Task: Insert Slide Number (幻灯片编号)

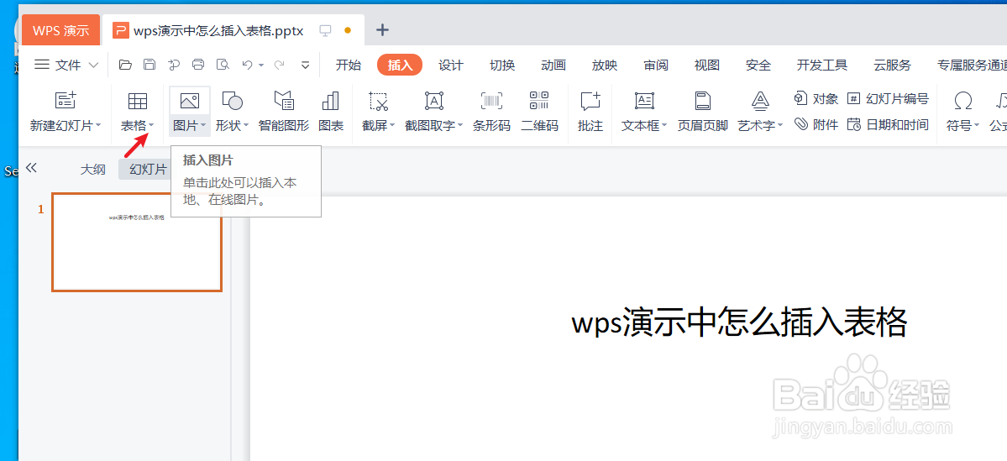Action: tap(889, 99)
